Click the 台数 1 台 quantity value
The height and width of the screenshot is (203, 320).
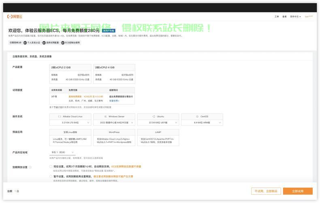[17, 191]
